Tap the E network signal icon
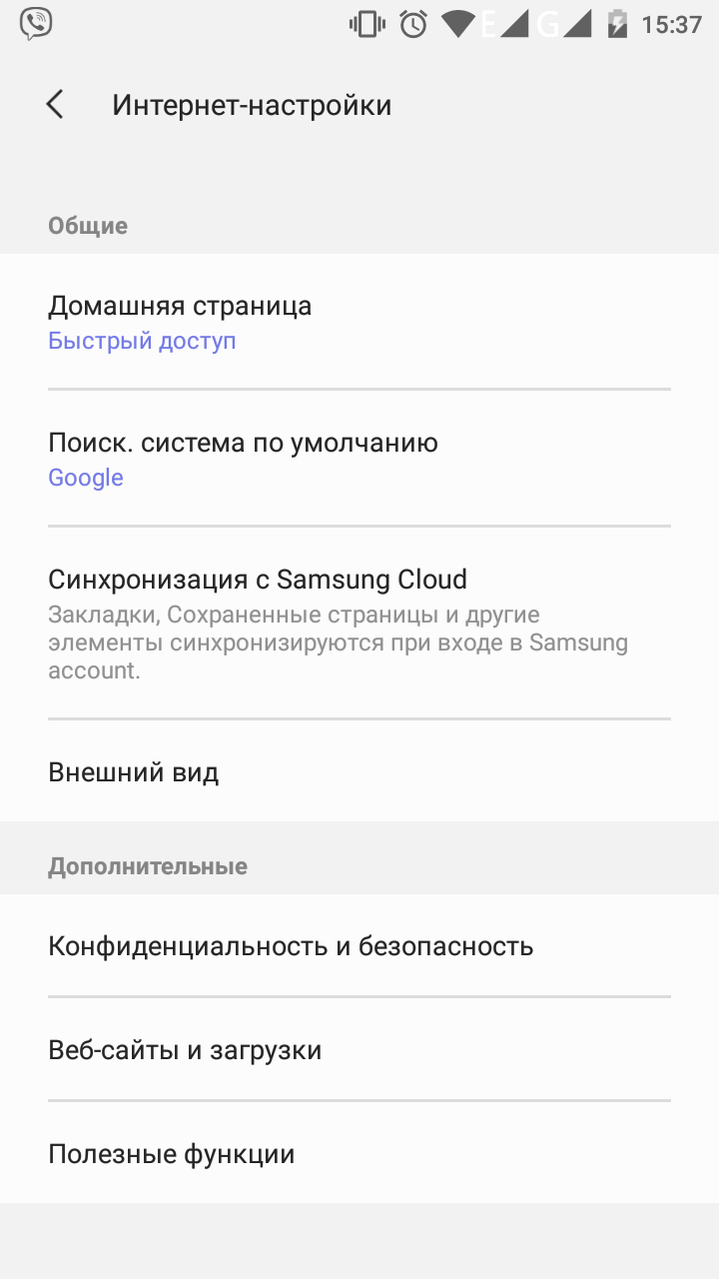The image size is (719, 1279). click(x=504, y=24)
